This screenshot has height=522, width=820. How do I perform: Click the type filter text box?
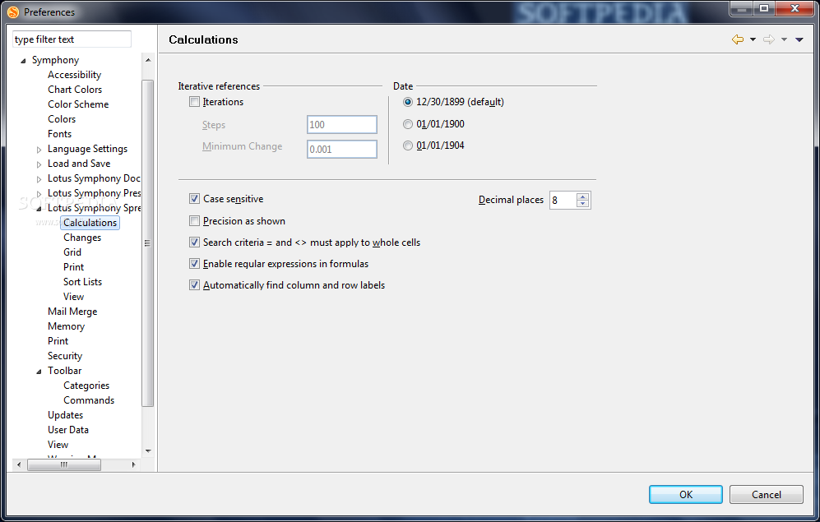pos(72,39)
